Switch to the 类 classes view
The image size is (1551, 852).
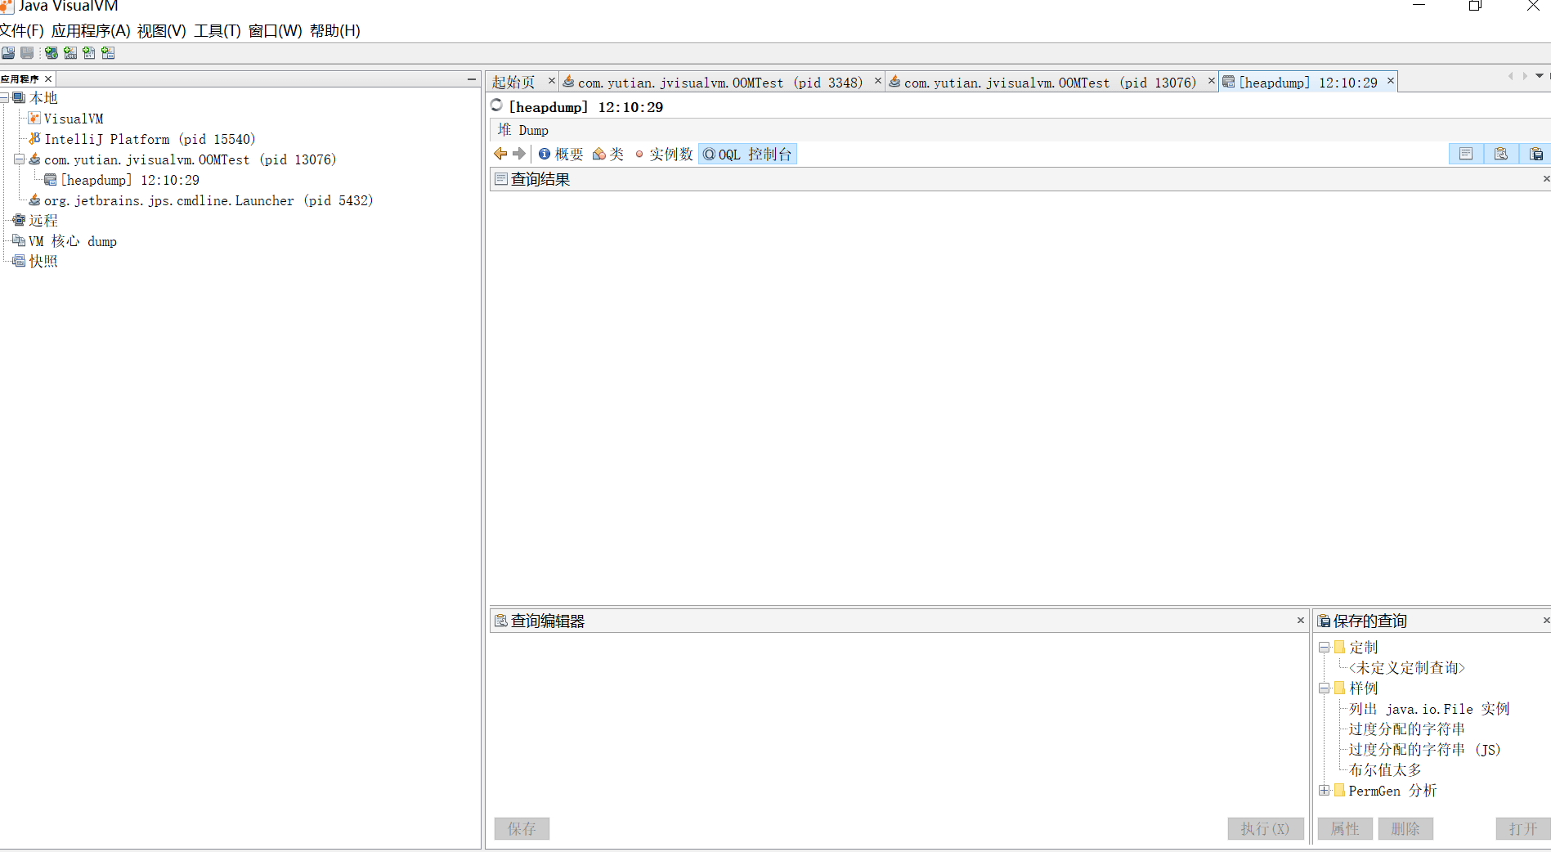click(608, 154)
